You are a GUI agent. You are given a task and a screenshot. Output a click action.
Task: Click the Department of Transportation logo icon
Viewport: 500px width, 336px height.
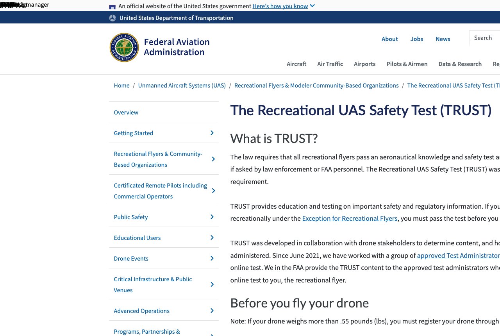coord(112,18)
